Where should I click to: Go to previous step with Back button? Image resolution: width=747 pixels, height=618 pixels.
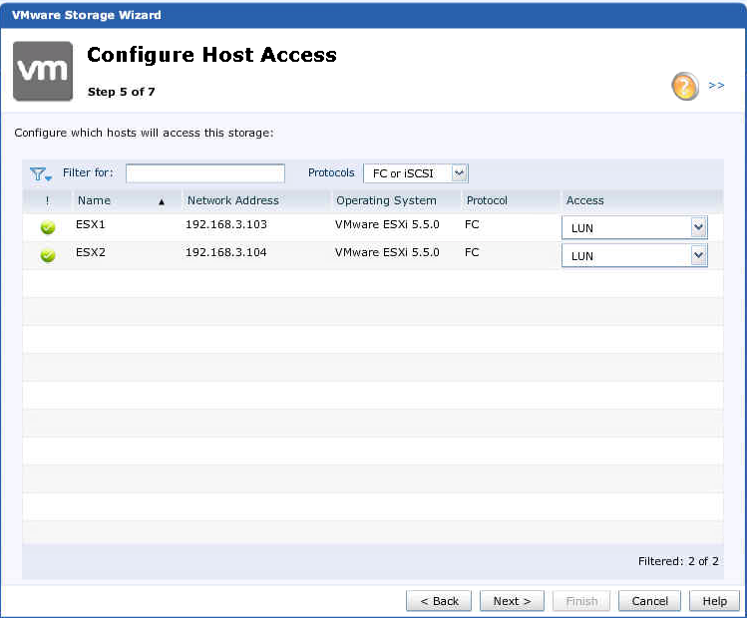[x=439, y=601]
